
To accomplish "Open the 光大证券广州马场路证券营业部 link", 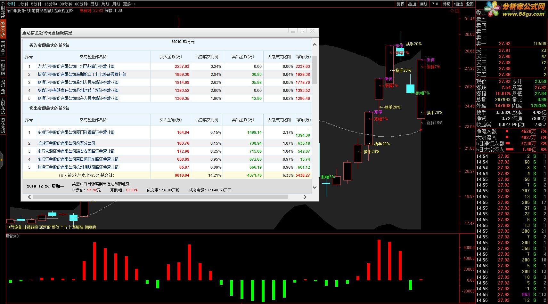I will click(76, 66).
